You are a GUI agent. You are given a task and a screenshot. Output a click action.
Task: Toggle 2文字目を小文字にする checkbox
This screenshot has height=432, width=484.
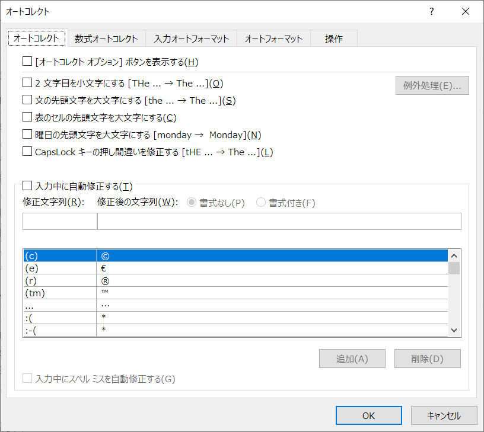(27, 83)
